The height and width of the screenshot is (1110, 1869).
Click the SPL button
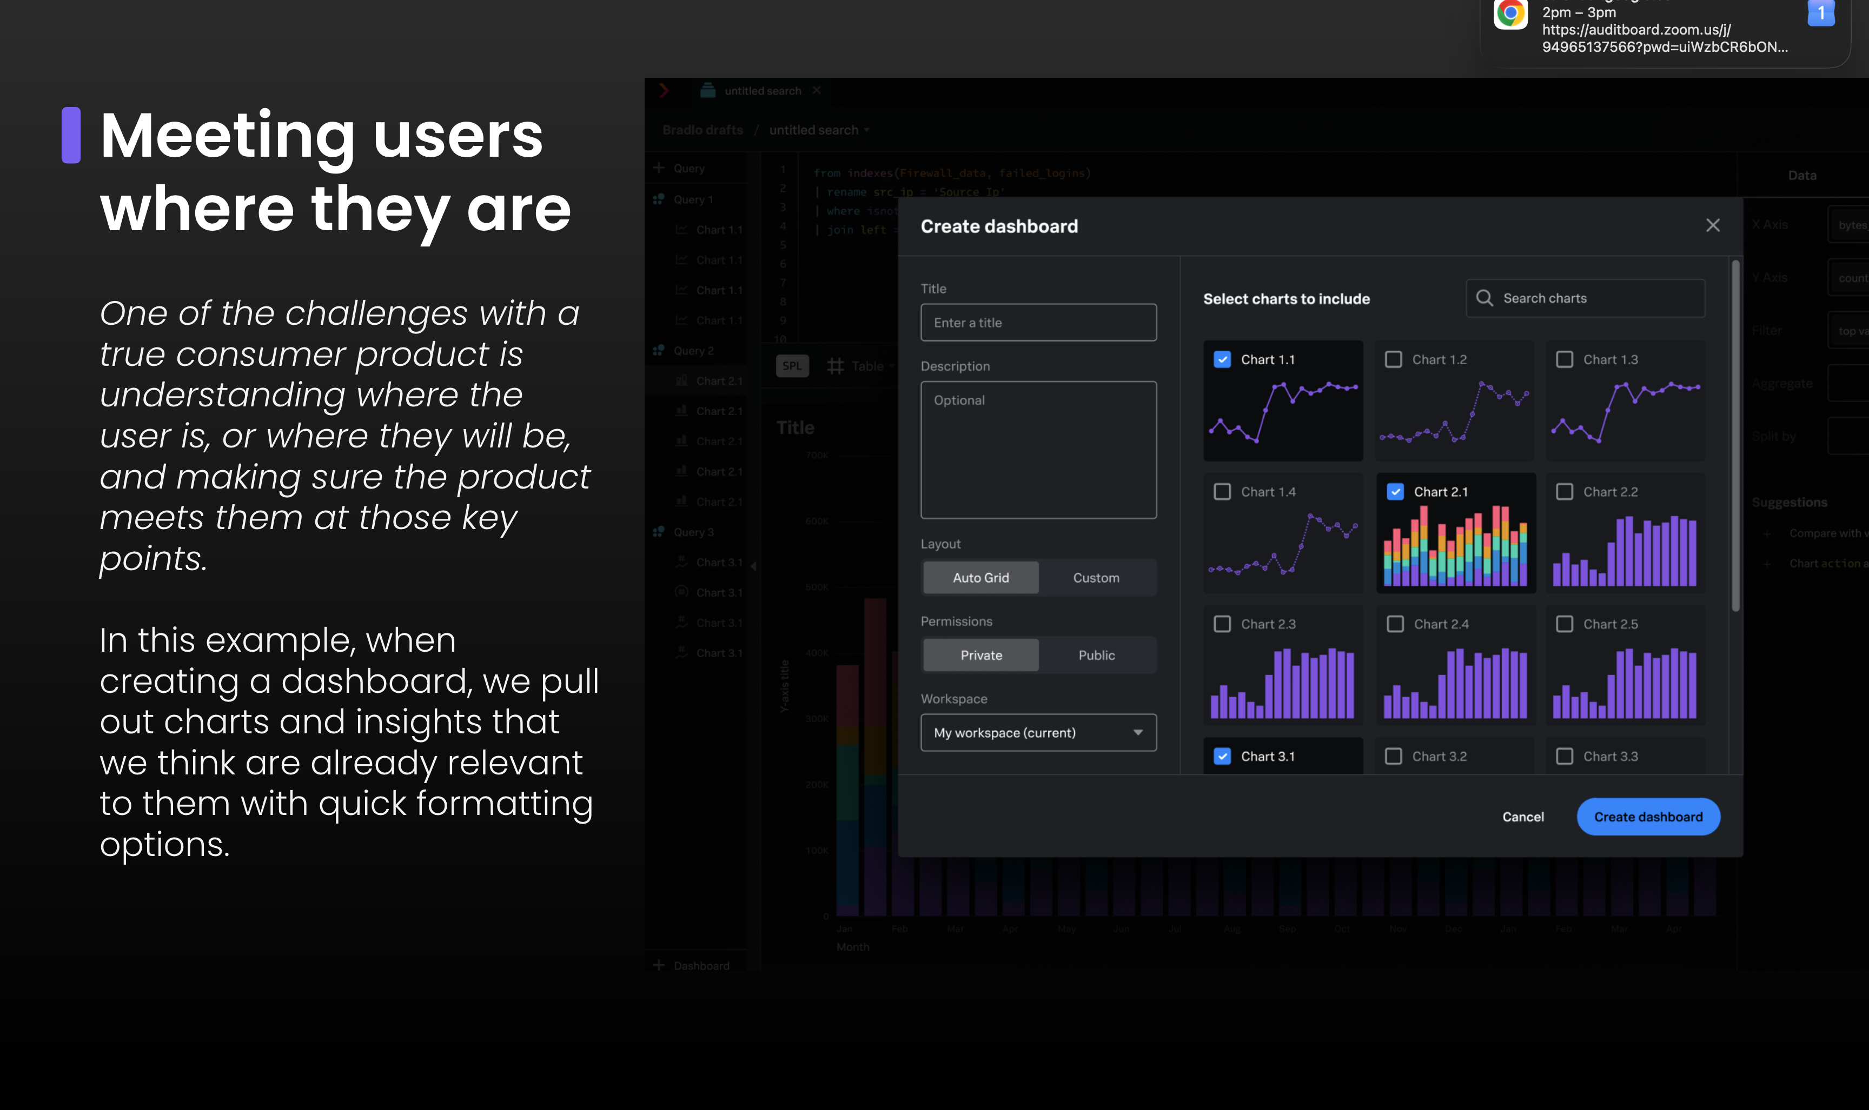pyautogui.click(x=792, y=366)
